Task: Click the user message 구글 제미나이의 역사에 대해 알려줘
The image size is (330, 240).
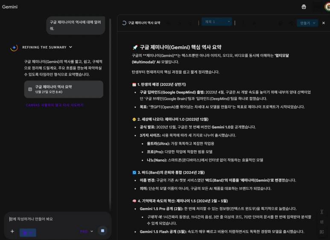Action: (x=75, y=25)
